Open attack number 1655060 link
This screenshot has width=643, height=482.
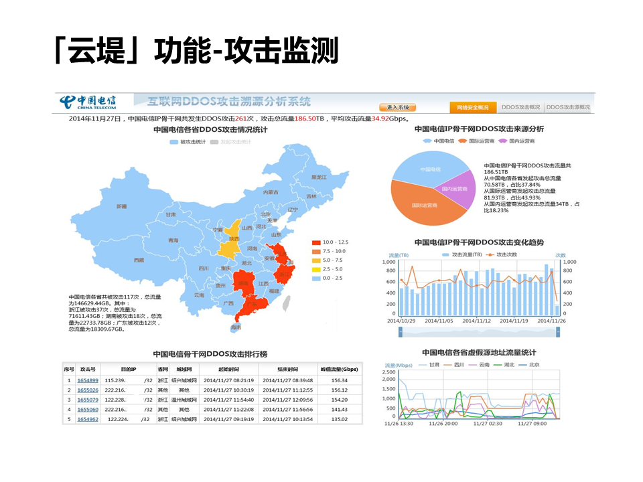(88, 410)
